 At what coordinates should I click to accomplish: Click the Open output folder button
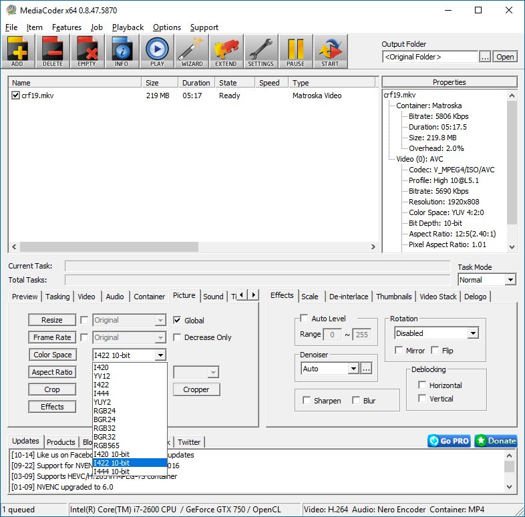click(505, 57)
